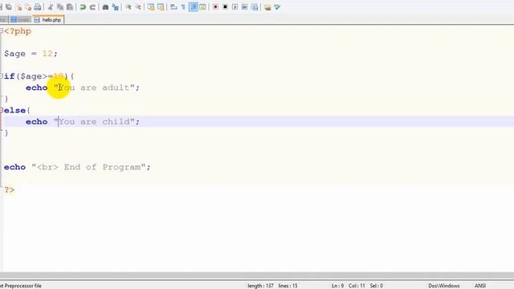514x289 pixels.
Task: Click the Sel : 0 status entry
Action: click(x=377, y=286)
